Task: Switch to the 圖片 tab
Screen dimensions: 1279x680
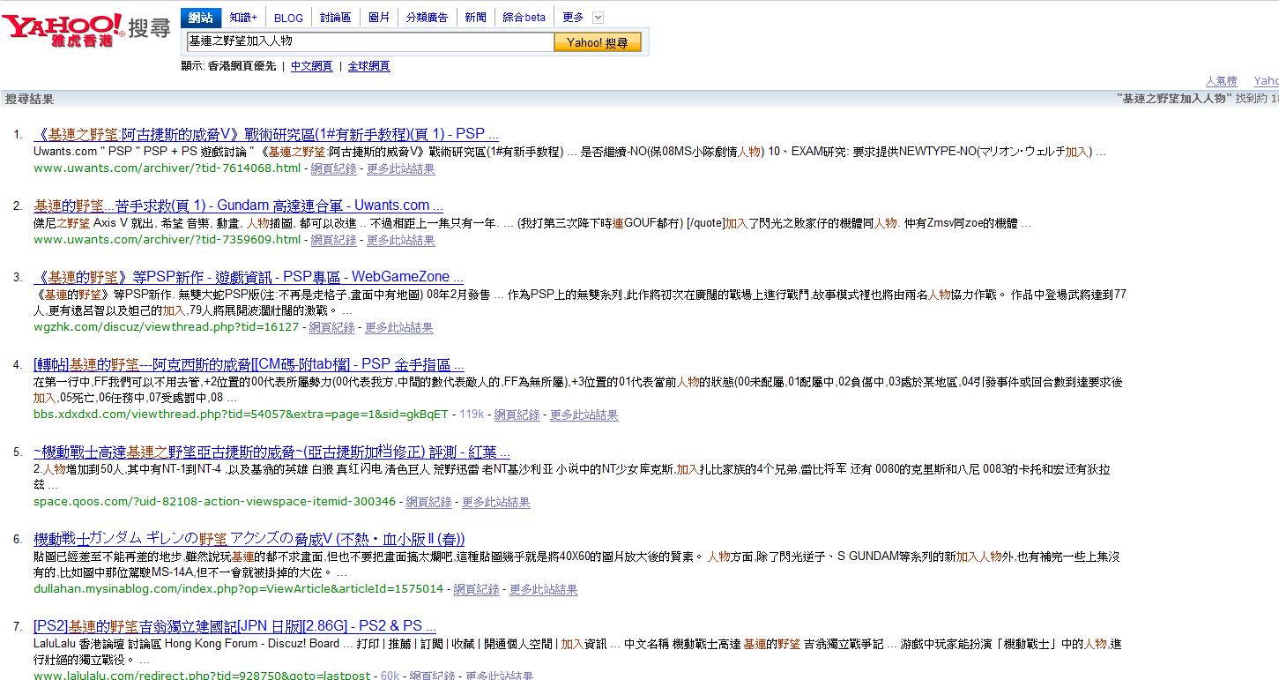Action: (x=379, y=18)
